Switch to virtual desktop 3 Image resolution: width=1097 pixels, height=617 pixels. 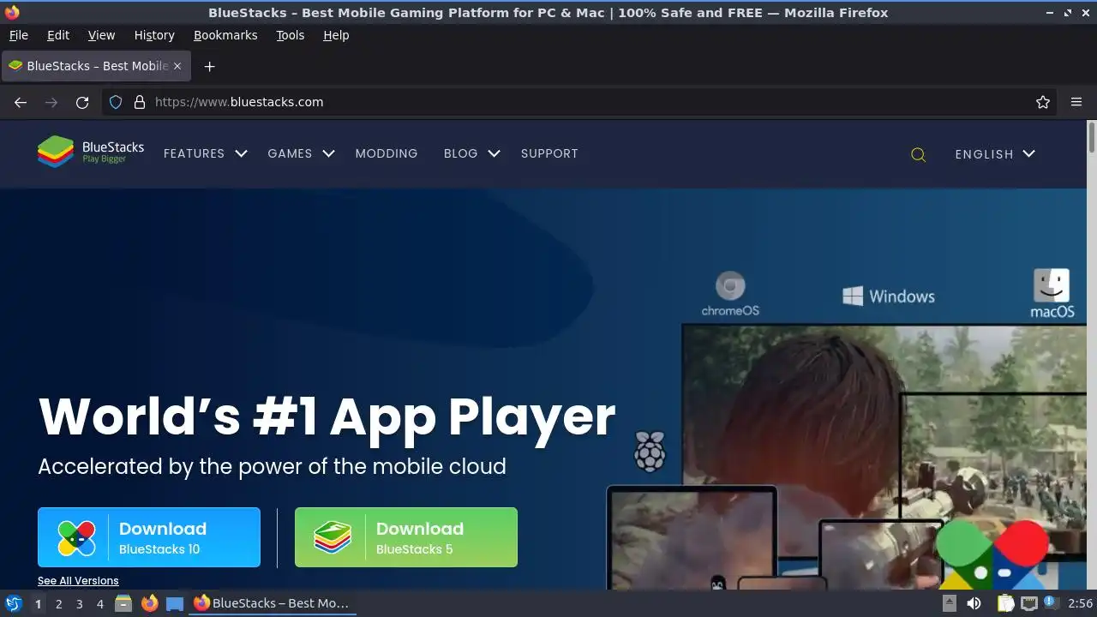(79, 604)
